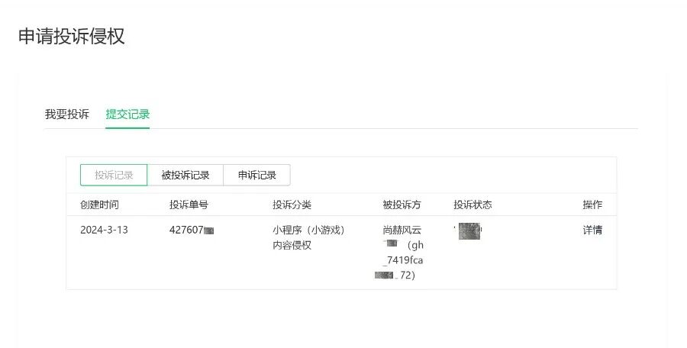Click the 操作 column header
This screenshot has width=687, height=348.
pos(592,205)
